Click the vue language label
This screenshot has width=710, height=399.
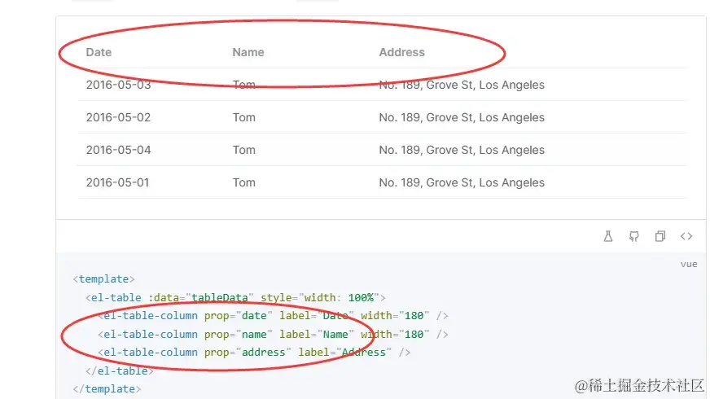pyautogui.click(x=689, y=264)
